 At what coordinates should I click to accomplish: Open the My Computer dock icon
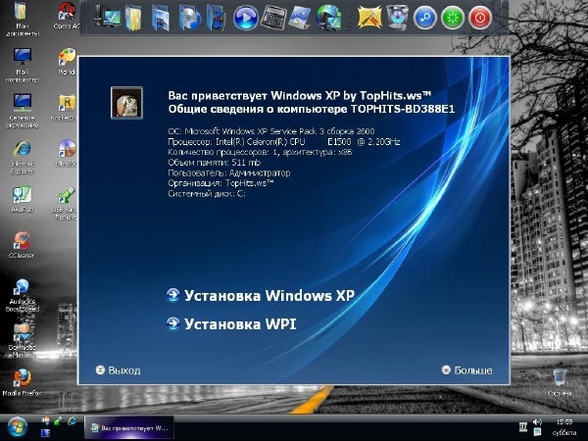click(109, 17)
